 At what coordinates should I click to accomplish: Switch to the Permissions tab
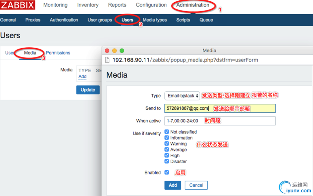(58, 53)
